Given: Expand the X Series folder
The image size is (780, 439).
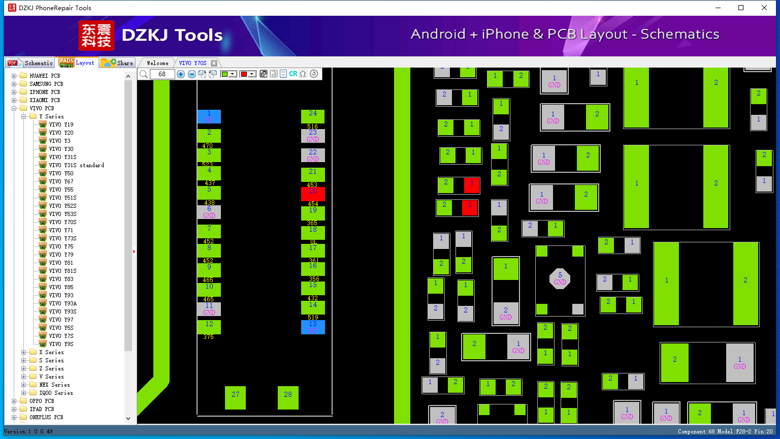Looking at the screenshot, I should point(24,352).
